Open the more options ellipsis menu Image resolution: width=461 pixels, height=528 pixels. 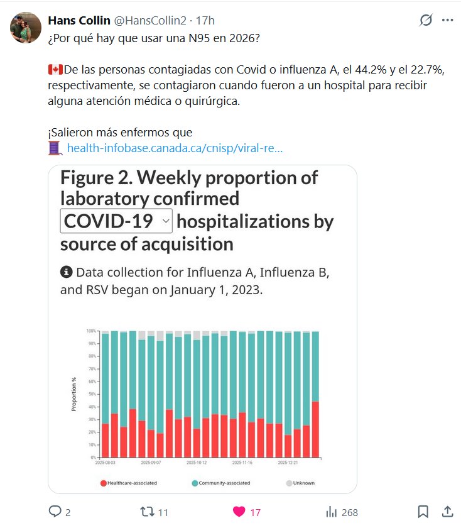447,20
